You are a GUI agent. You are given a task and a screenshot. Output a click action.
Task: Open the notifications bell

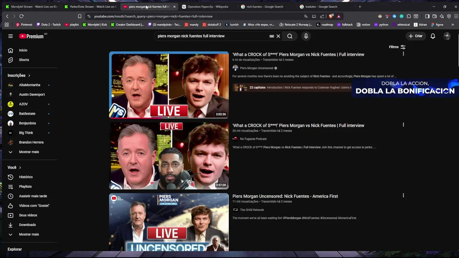coord(433,36)
